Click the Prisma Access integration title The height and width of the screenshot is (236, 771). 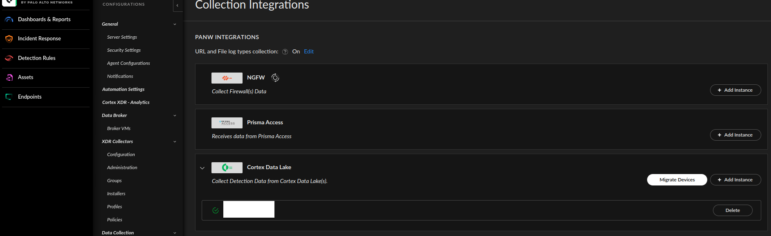click(x=265, y=122)
